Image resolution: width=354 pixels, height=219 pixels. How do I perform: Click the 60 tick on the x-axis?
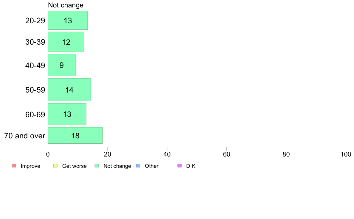[226, 154]
